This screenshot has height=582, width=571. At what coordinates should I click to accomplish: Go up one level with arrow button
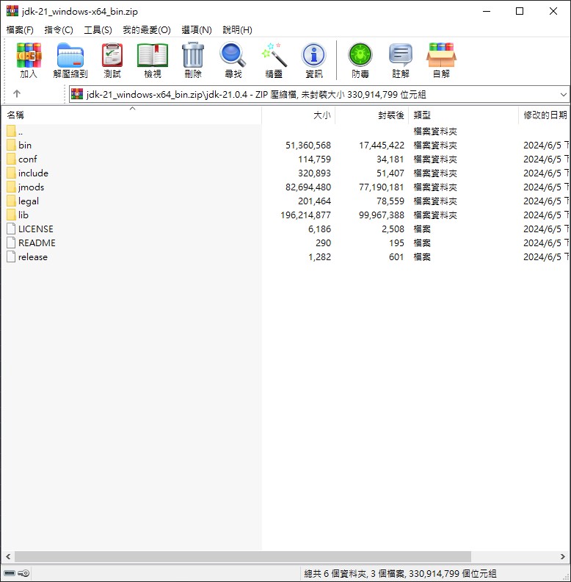(x=17, y=94)
